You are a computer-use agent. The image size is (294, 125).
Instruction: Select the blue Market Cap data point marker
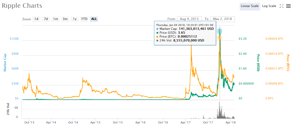pyautogui.click(x=220, y=30)
